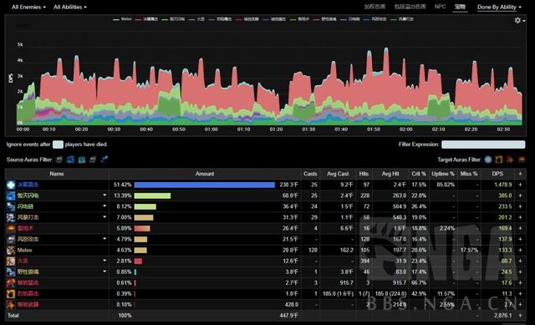This screenshot has height=325, width=535.
Task: Click the ability icon in the 0.10% row
Action: [11, 305]
